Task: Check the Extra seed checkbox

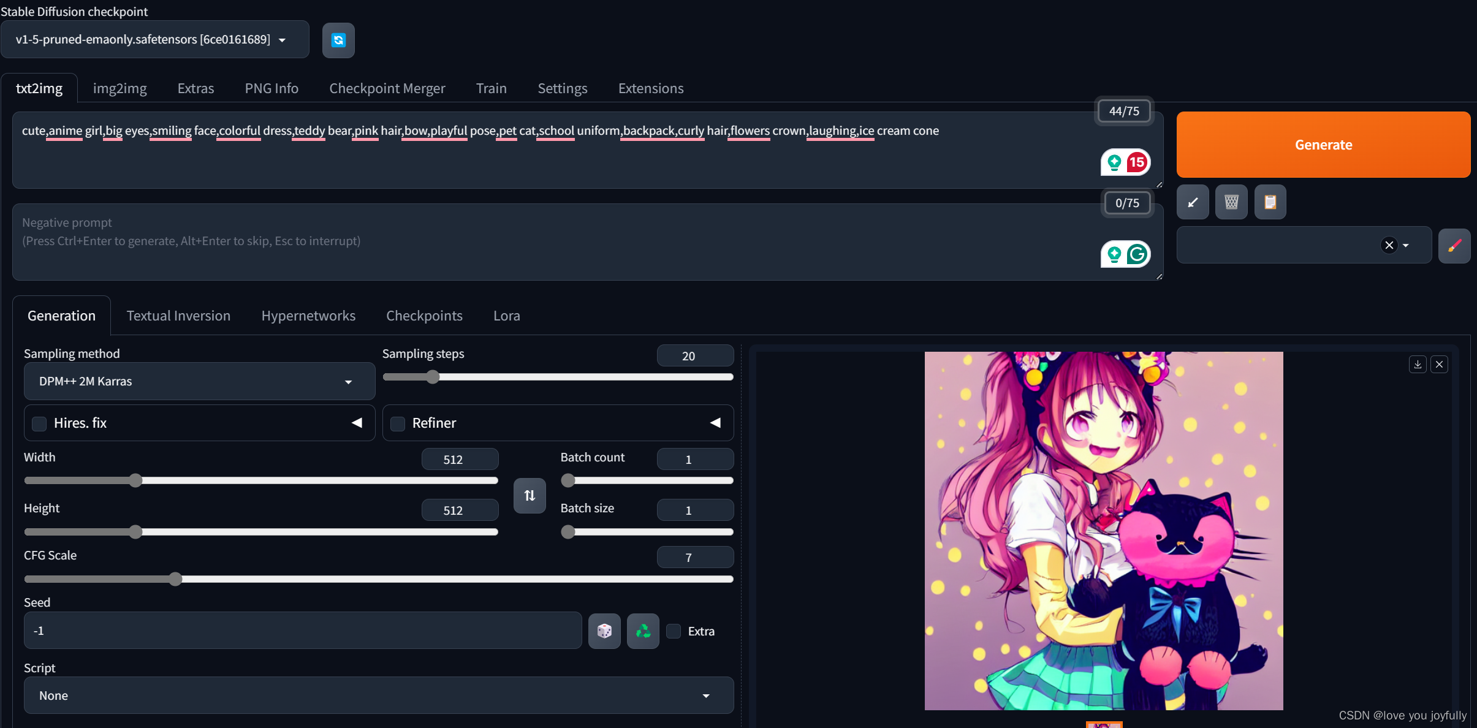Action: (674, 631)
